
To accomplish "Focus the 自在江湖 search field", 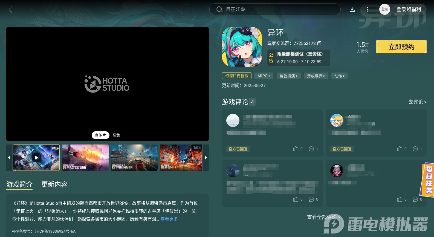I will tap(275, 9).
